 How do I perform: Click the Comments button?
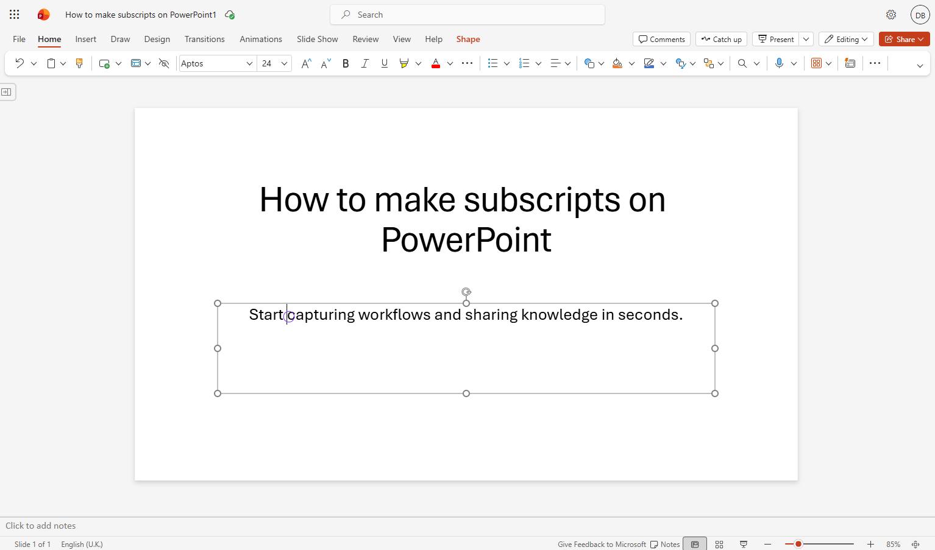tap(661, 39)
